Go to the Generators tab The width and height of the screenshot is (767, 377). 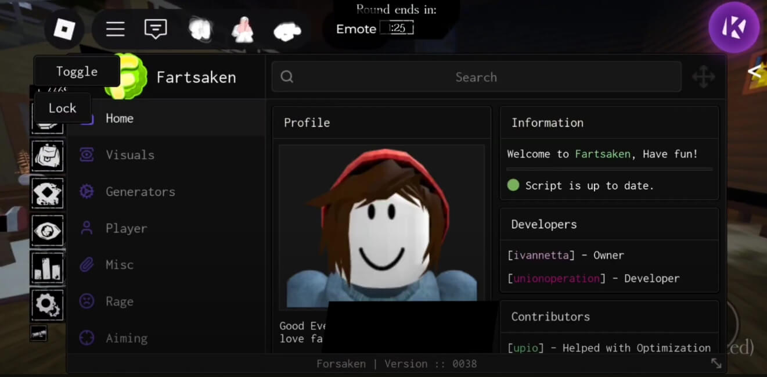(x=166, y=192)
